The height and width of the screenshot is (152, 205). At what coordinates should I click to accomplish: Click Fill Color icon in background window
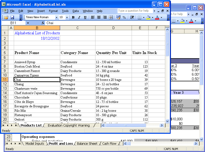(183, 21)
